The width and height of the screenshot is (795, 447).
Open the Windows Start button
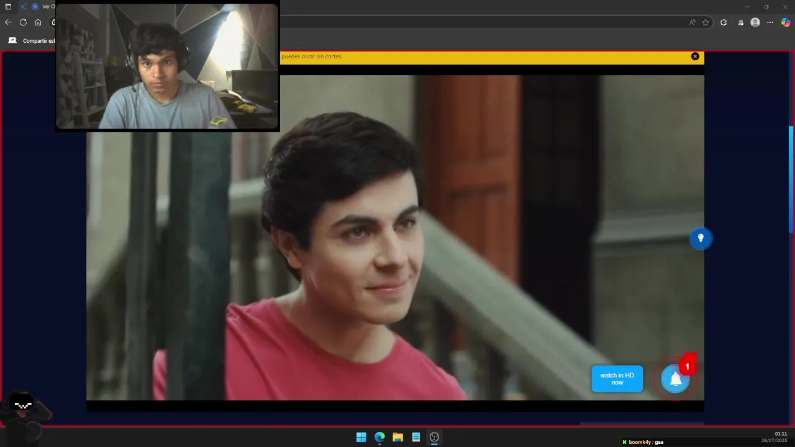[x=361, y=437]
